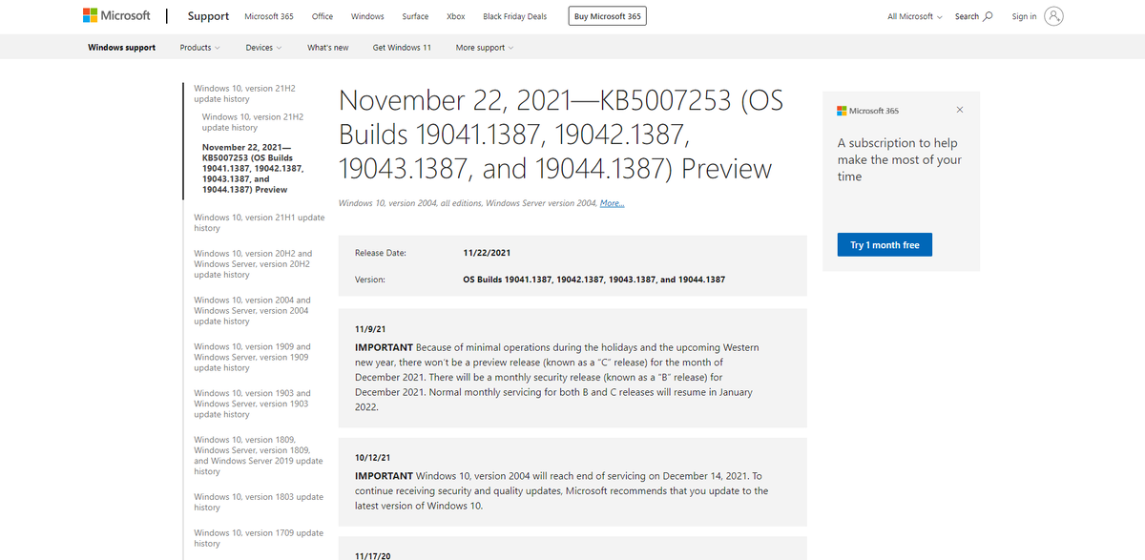
Task: Open the Sign in account avatar icon
Action: [x=1053, y=16]
